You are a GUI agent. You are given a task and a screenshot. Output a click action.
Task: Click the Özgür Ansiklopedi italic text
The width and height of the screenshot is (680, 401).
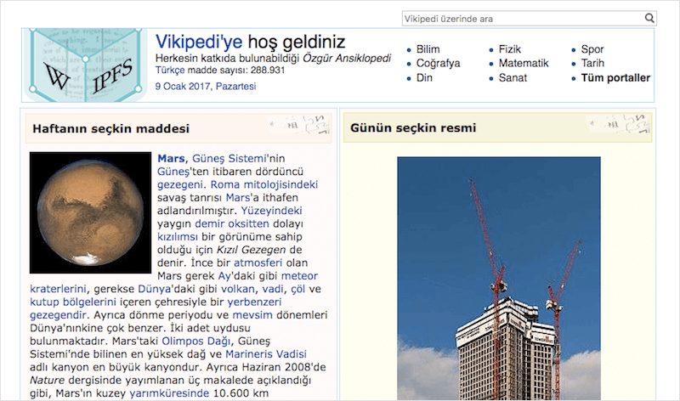(347, 58)
